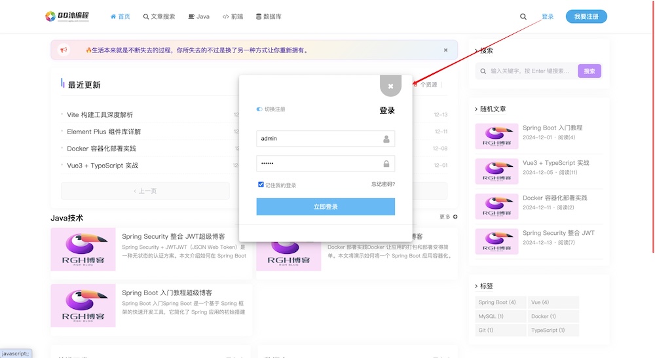Focus the username field containing admin
The image size is (655, 358).
click(326, 139)
